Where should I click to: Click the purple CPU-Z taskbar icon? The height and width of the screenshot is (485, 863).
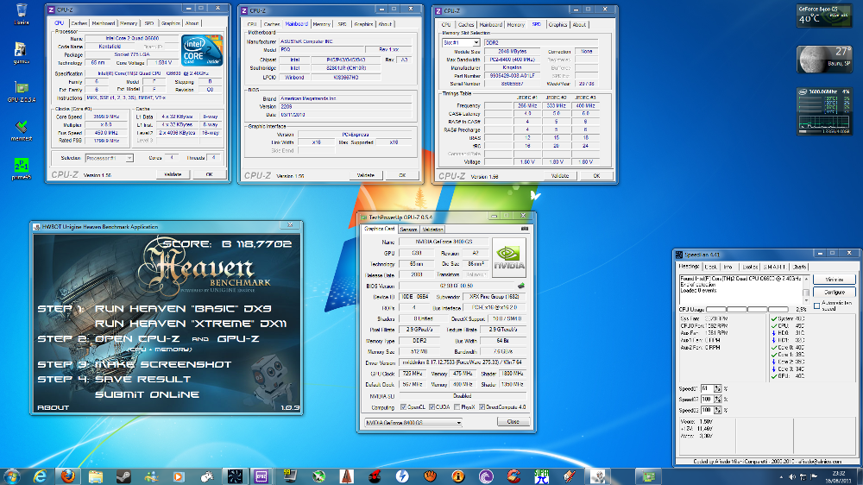click(261, 476)
